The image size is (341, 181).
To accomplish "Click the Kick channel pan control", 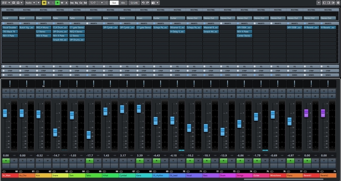I will 44,84.
